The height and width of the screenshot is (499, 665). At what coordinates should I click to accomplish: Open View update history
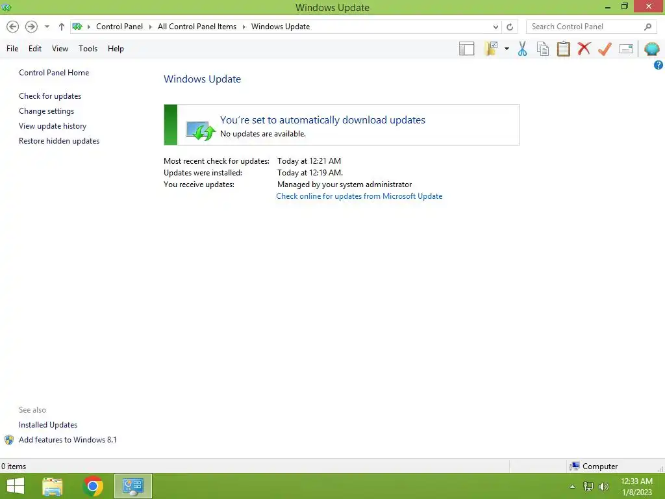(x=53, y=126)
